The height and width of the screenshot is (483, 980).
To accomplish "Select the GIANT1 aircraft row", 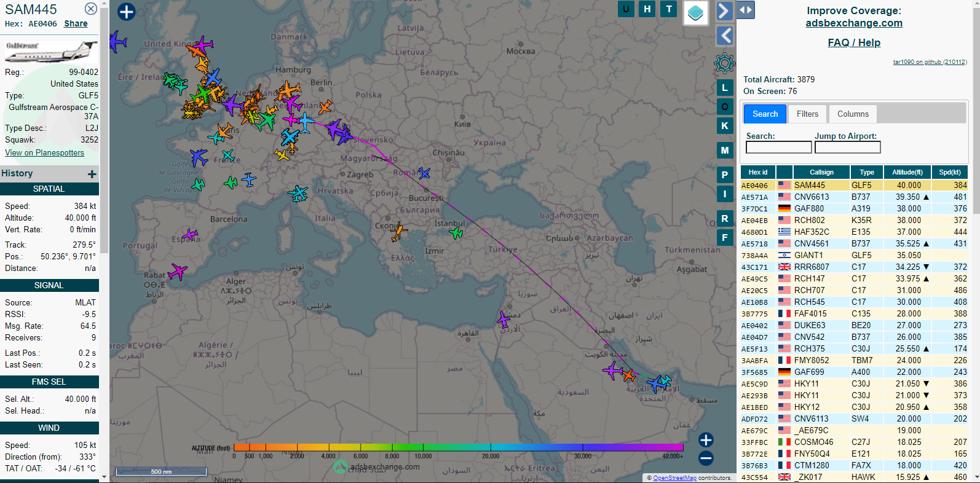I will pos(854,255).
